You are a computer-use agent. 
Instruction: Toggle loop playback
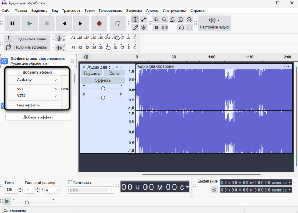tap(117, 24)
